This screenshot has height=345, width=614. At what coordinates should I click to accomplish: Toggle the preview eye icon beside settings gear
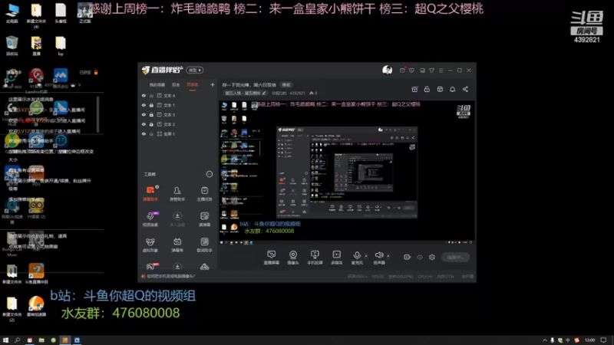(420, 257)
